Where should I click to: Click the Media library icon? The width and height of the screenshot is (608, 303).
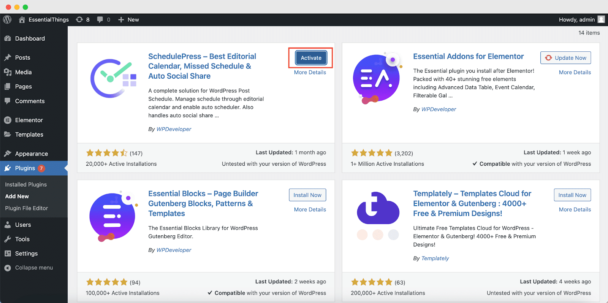click(x=8, y=72)
